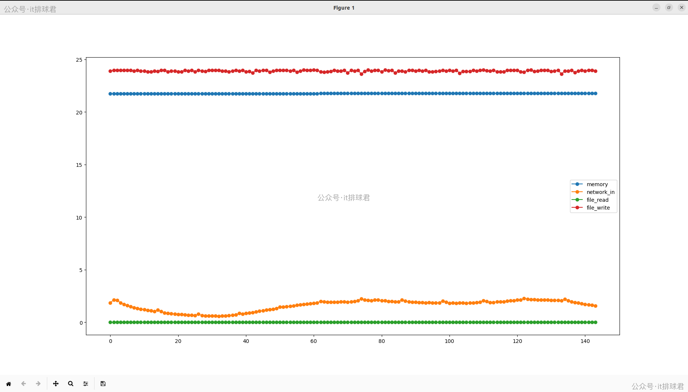688x392 pixels.
Task: Click the network_in label in the legend
Action: (x=600, y=192)
